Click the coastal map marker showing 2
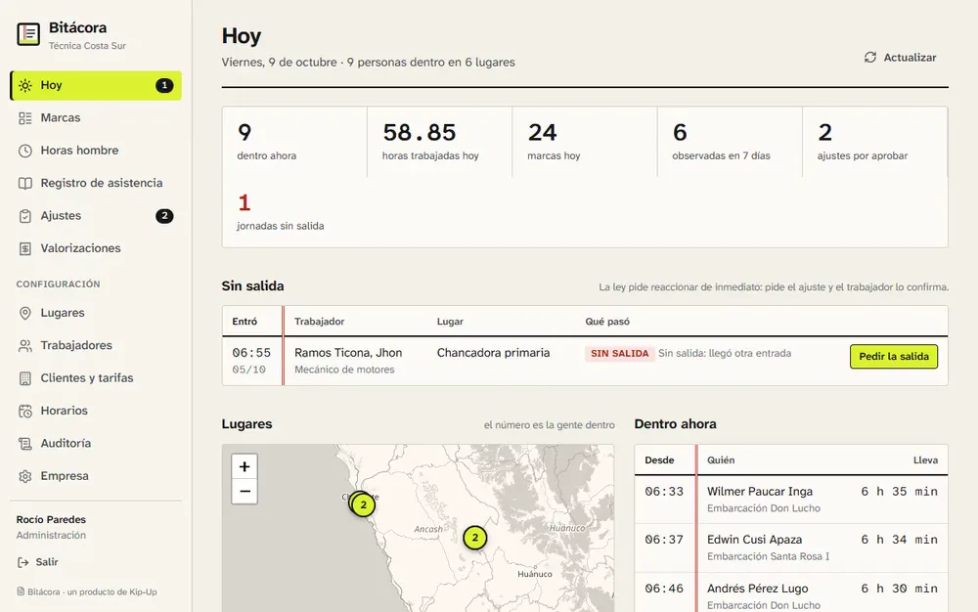978x612 pixels. click(363, 504)
